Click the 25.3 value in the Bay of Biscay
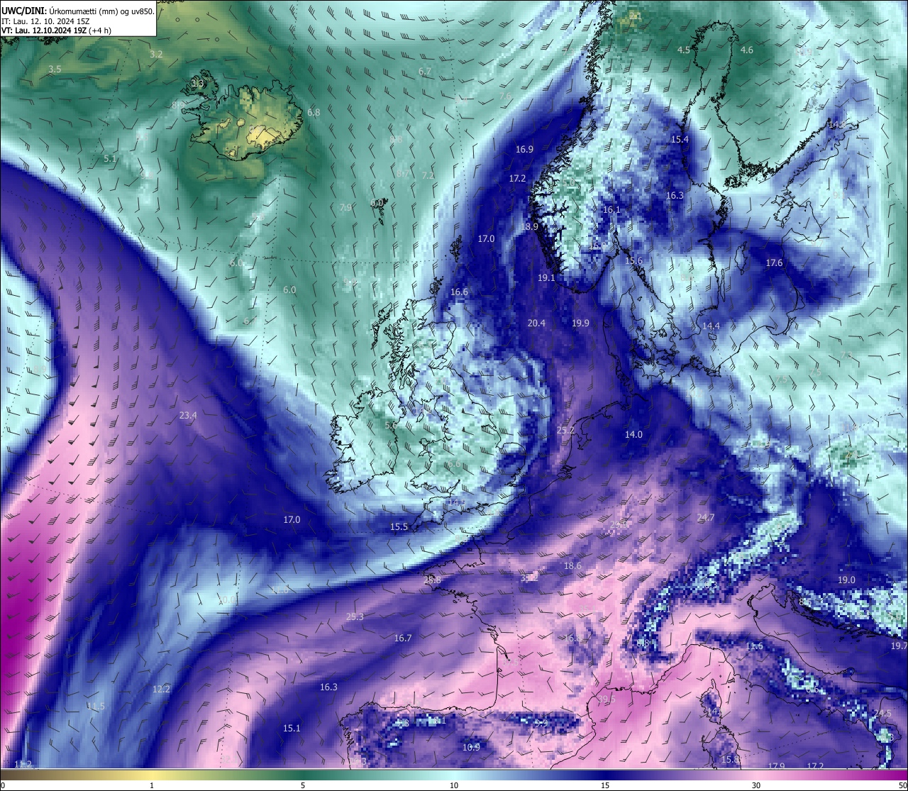 [x=355, y=616]
